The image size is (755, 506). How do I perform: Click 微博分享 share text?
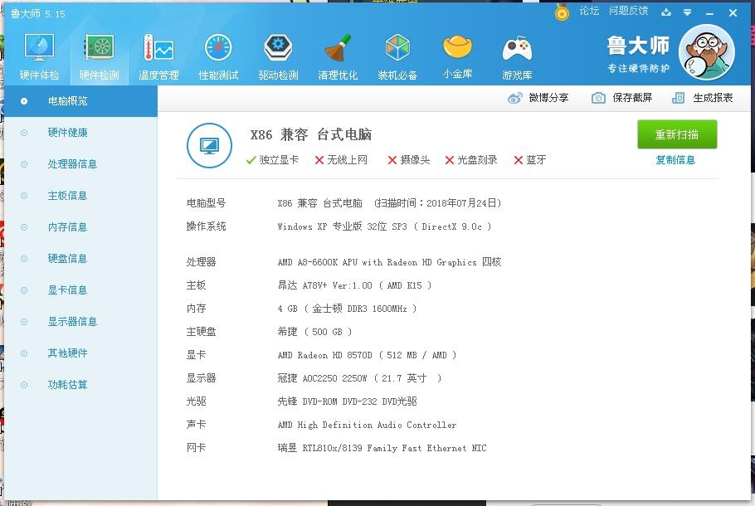[x=548, y=98]
